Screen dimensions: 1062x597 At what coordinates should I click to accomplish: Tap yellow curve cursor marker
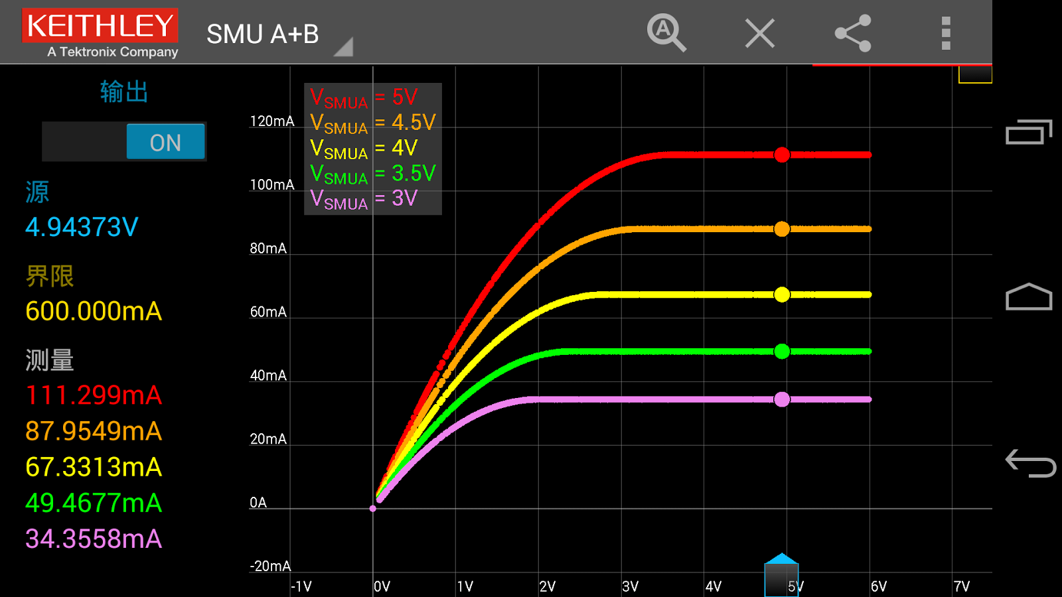coord(782,295)
